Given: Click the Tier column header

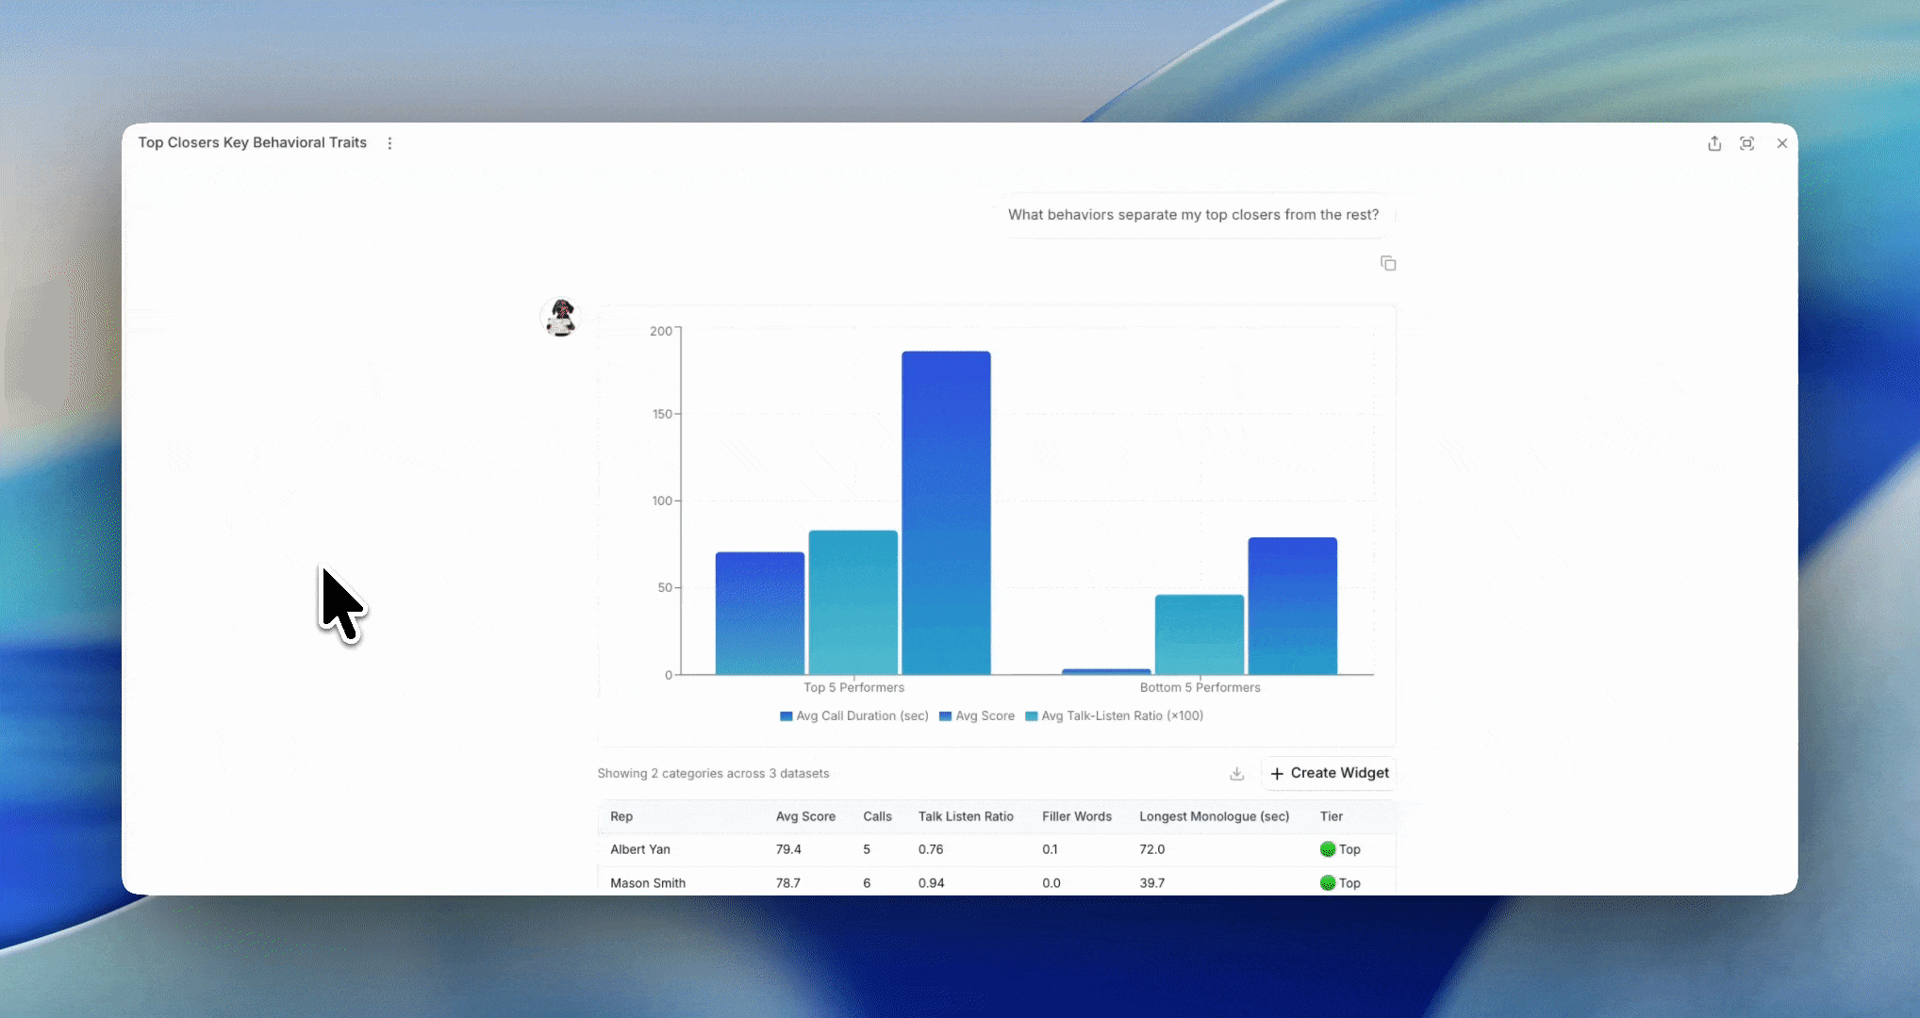Looking at the screenshot, I should (1332, 816).
